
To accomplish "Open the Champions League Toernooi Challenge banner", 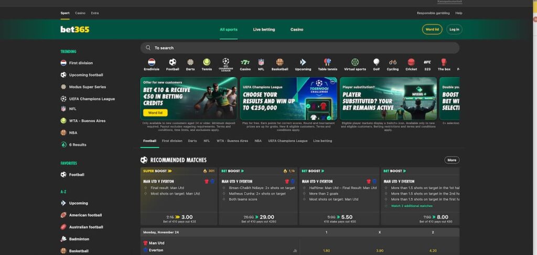I will click(288, 98).
